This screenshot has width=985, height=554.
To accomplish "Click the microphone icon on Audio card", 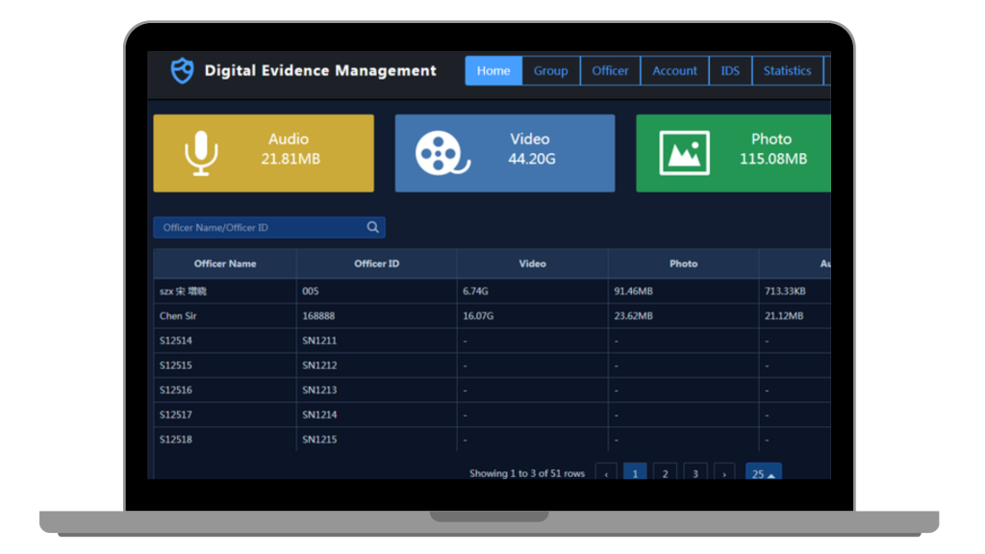I will coord(201,153).
